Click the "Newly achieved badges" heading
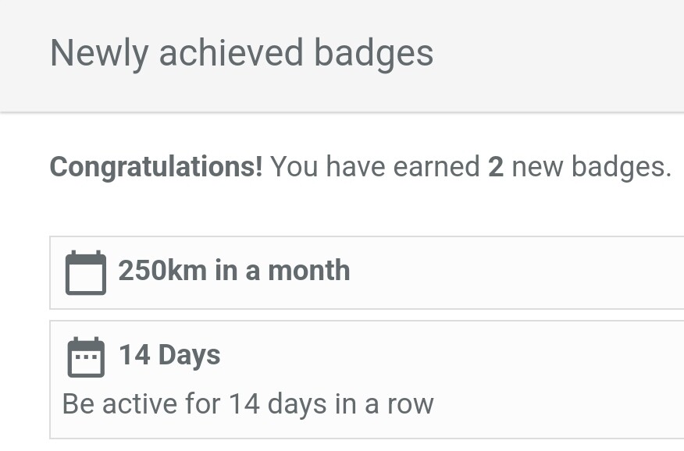Image resolution: width=684 pixels, height=451 pixels. tap(241, 53)
